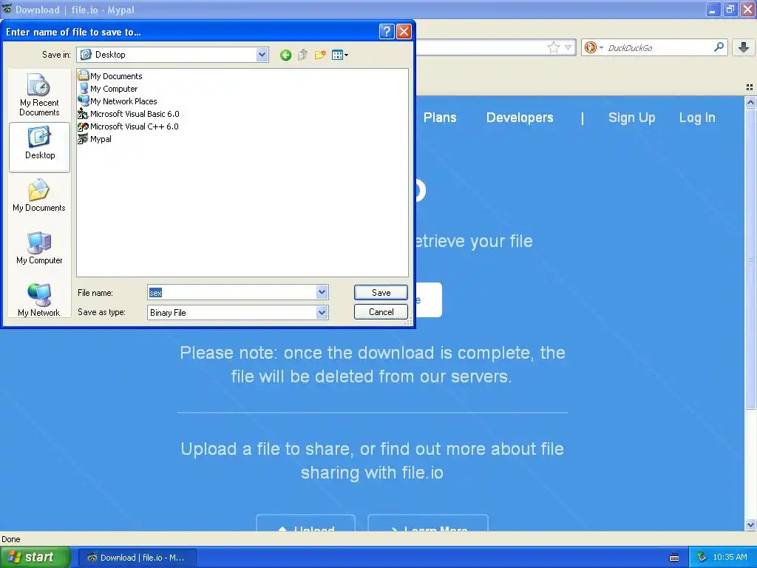
Task: Click the Save as type Binary File box
Action: [237, 313]
